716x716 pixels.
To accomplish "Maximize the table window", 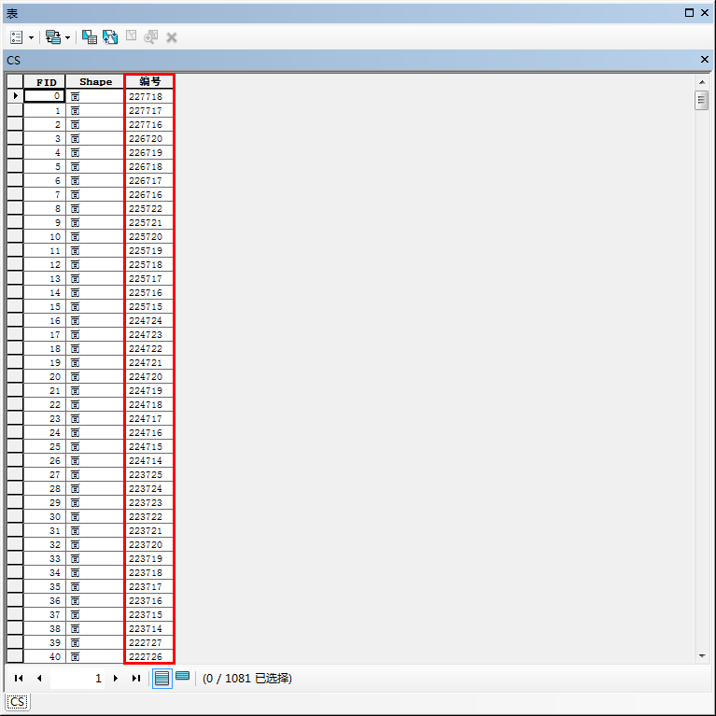I will (x=690, y=13).
